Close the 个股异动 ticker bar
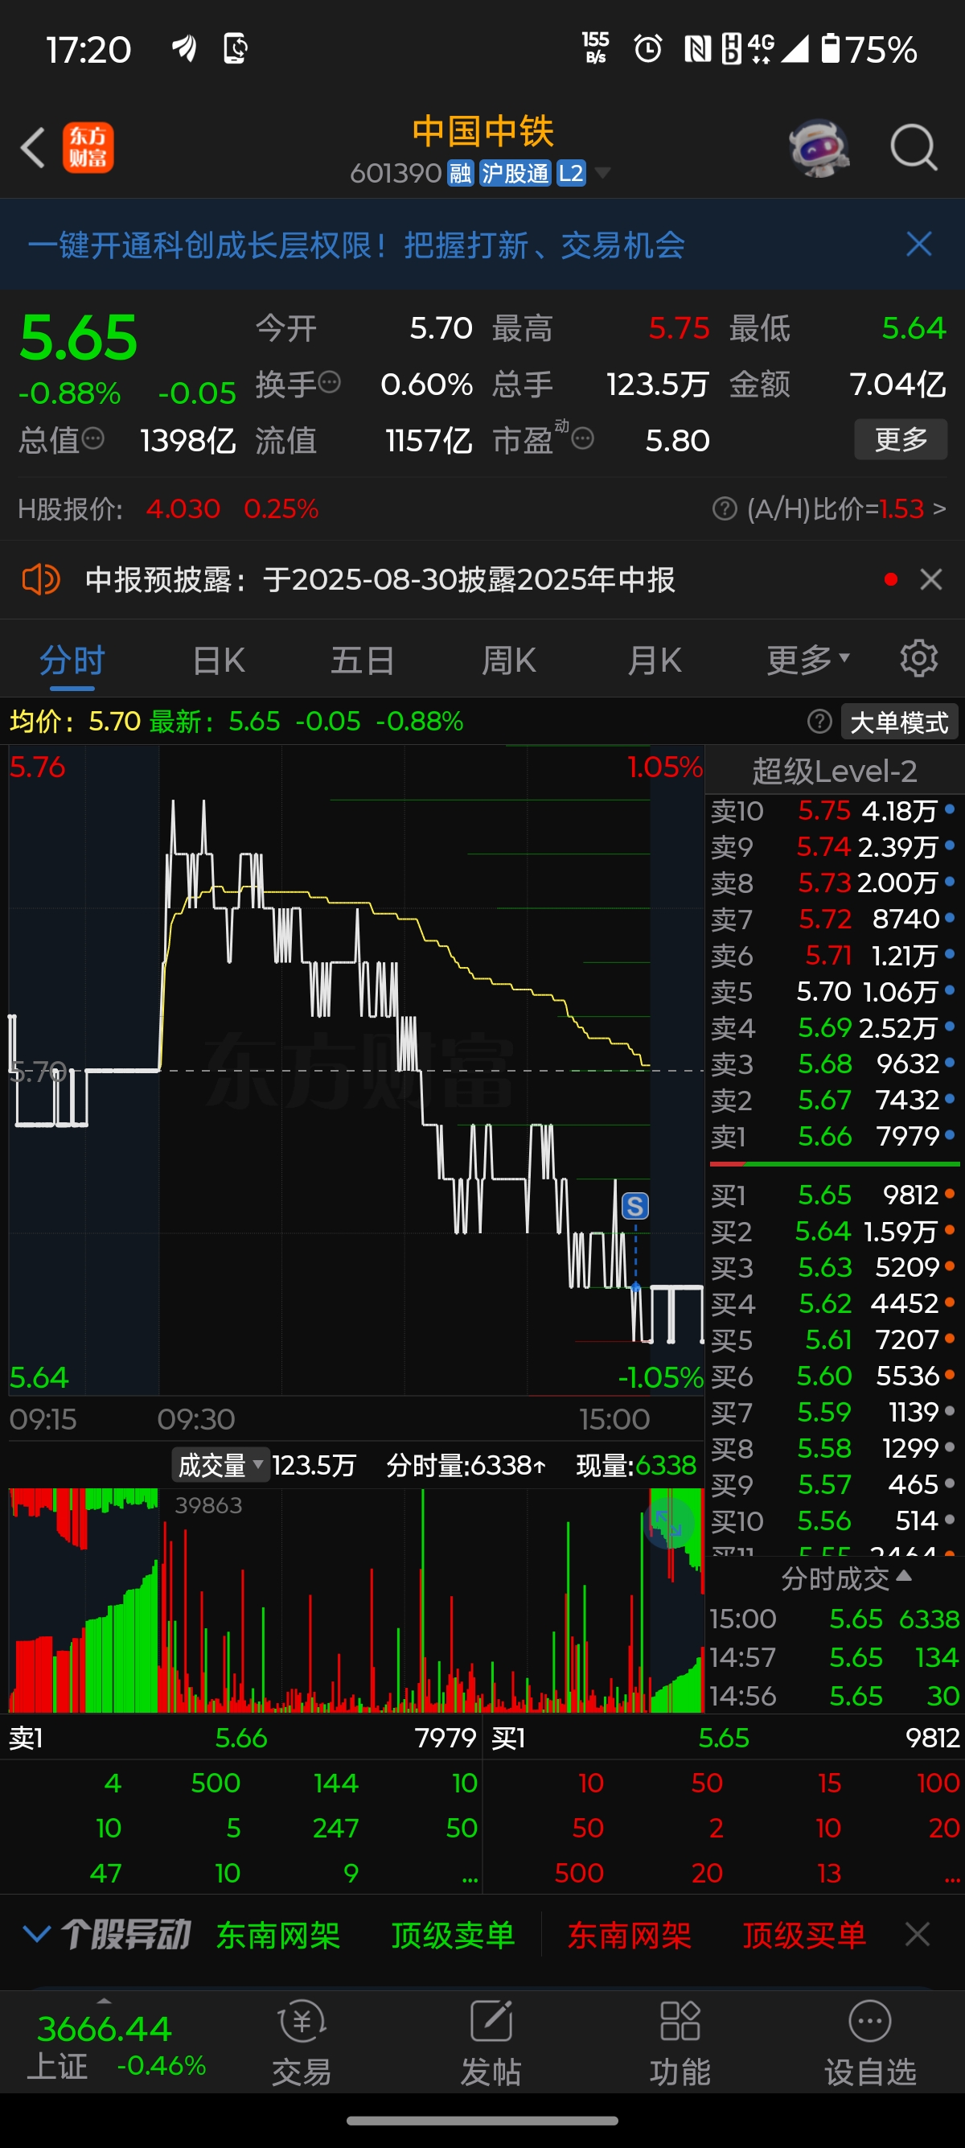 pos(917,1934)
